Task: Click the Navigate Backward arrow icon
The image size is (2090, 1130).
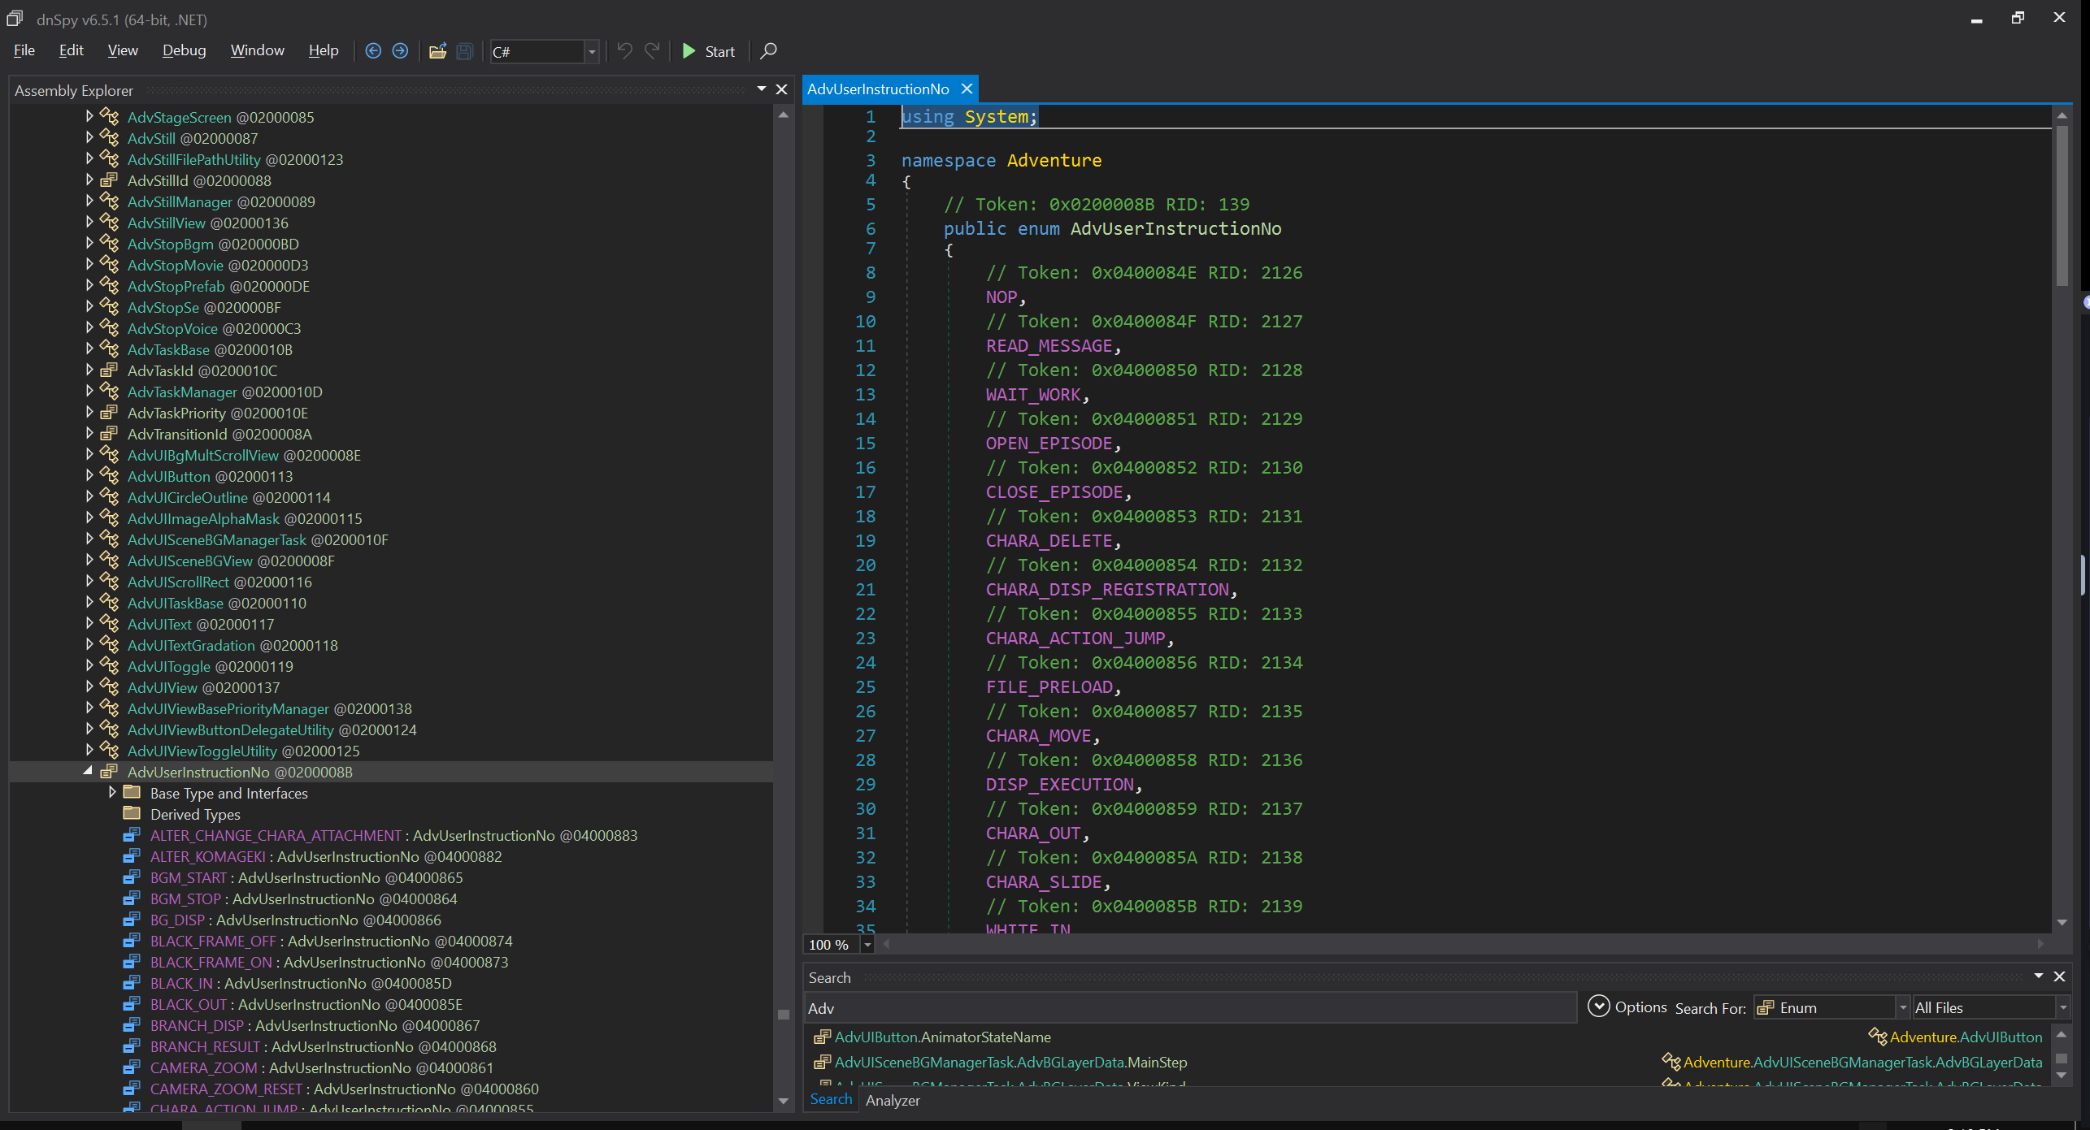Action: (373, 51)
